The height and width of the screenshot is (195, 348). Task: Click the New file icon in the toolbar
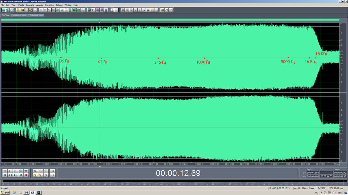pyautogui.click(x=18, y=10)
